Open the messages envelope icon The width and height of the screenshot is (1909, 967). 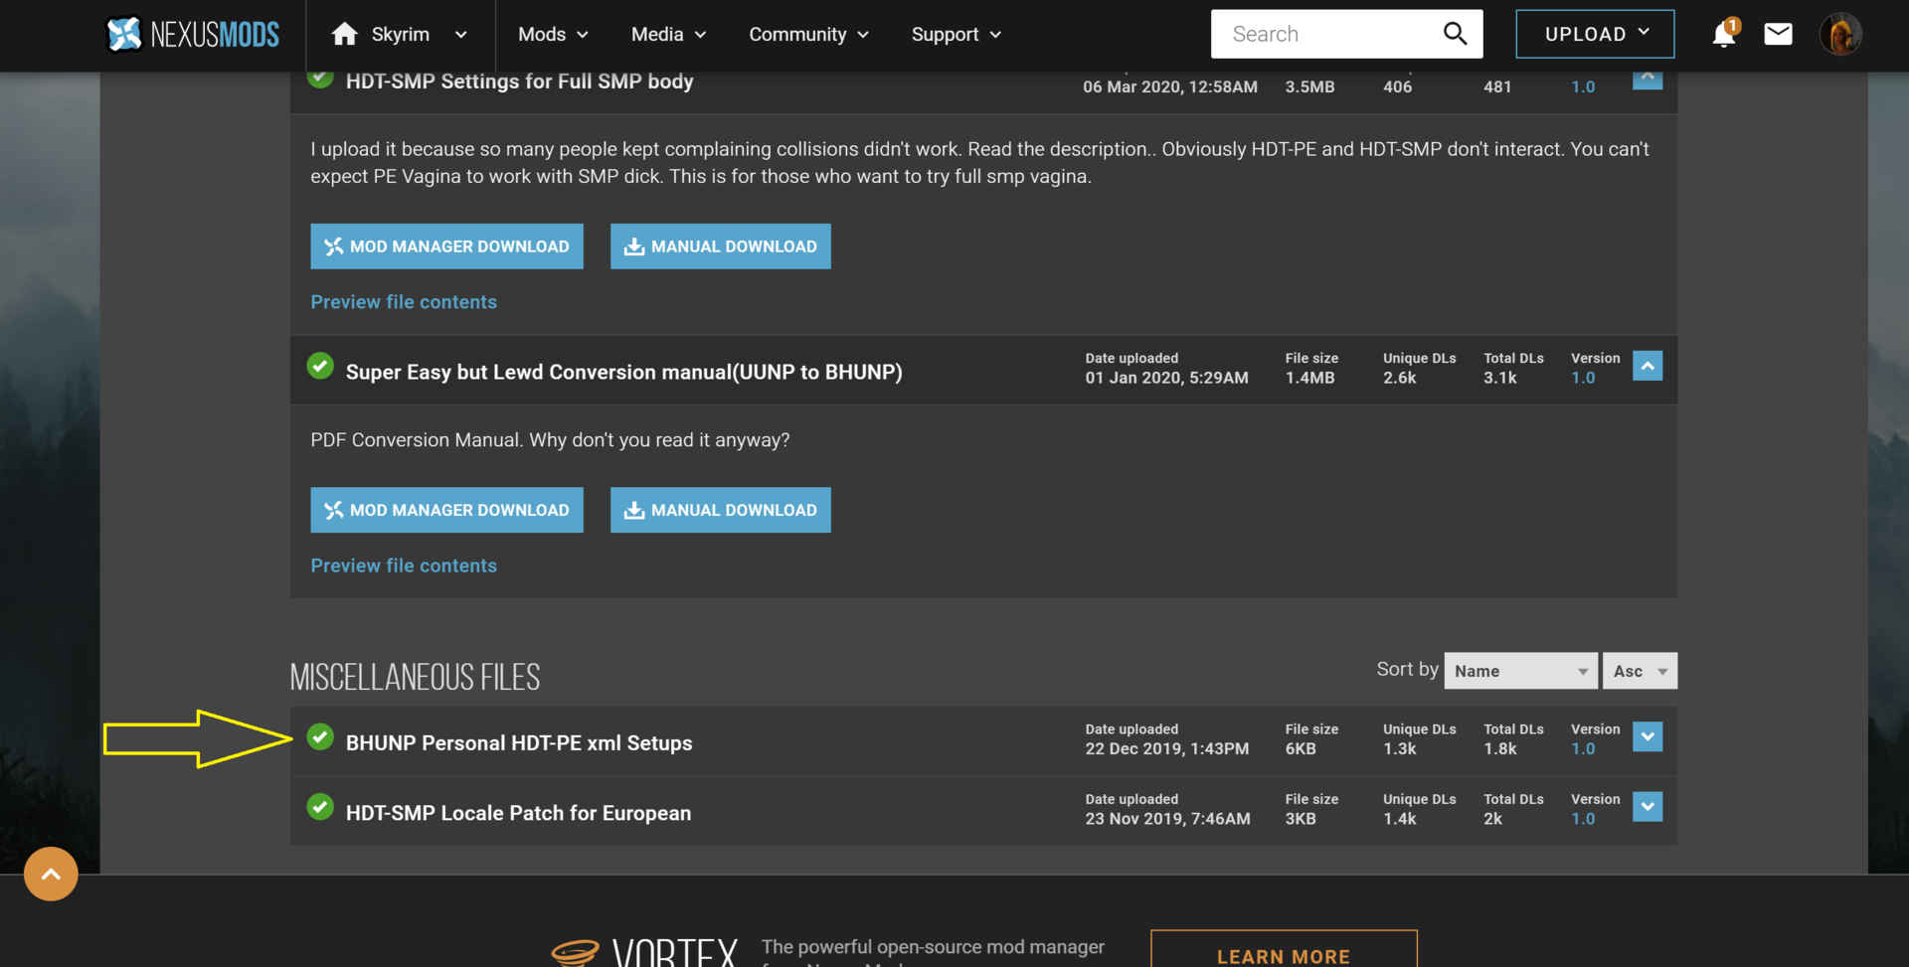(1778, 34)
